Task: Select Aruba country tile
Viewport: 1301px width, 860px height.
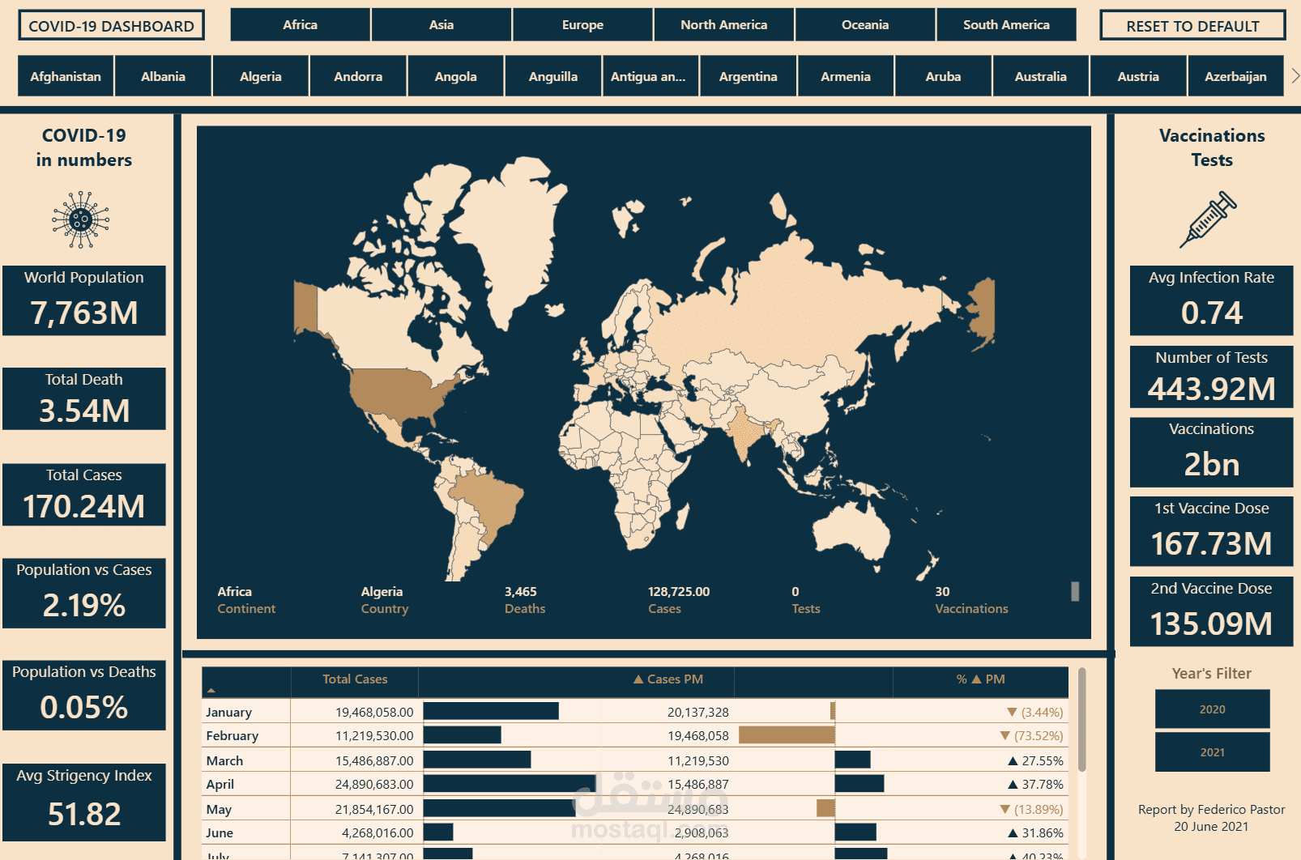Action: pyautogui.click(x=943, y=76)
